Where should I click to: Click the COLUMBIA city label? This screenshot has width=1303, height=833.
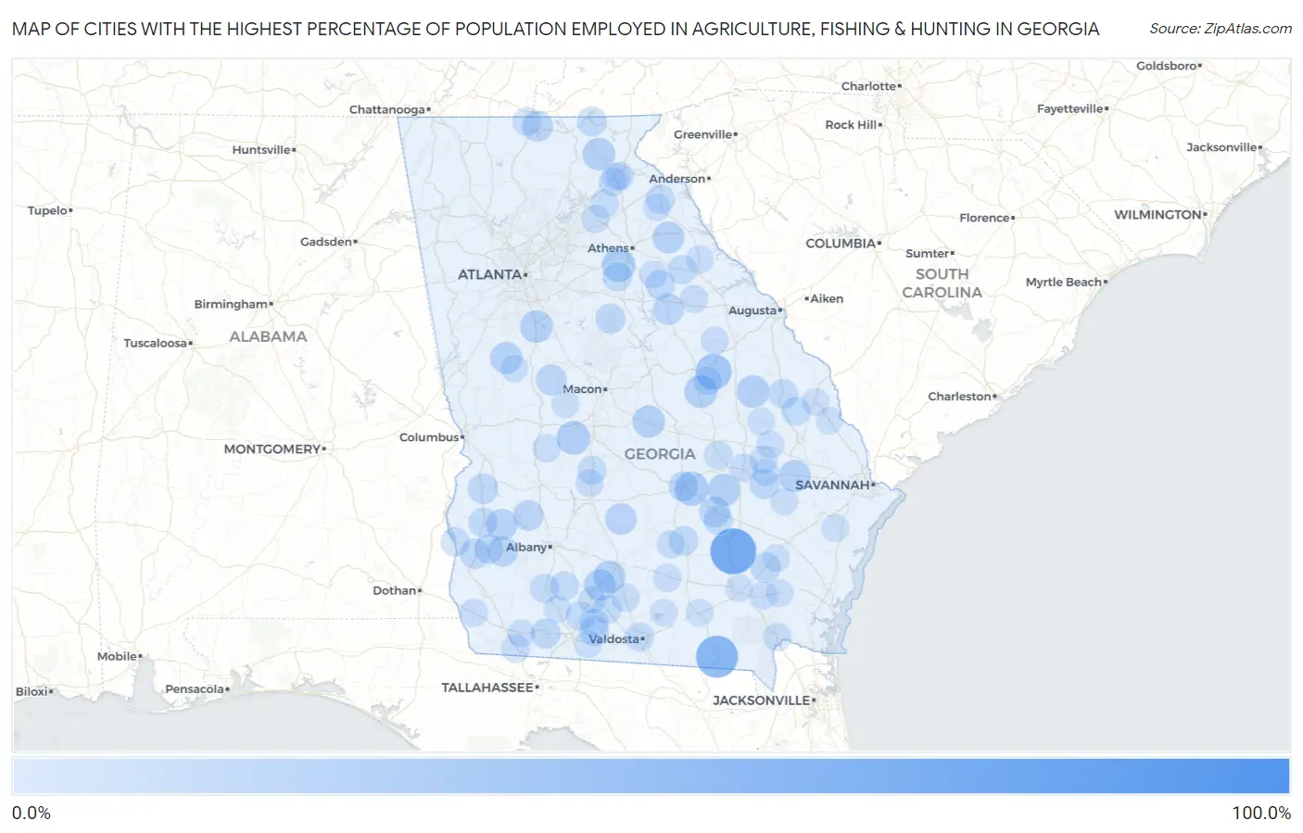coord(841,243)
